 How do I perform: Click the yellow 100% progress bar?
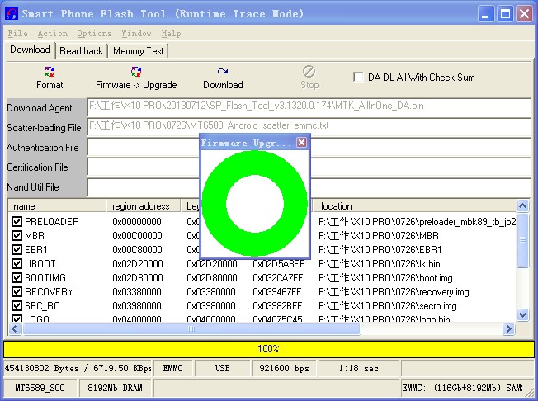(x=268, y=349)
